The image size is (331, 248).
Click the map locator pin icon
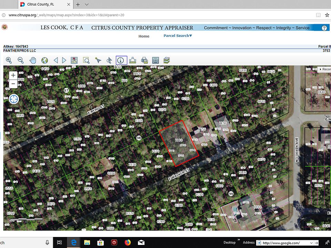(74, 60)
